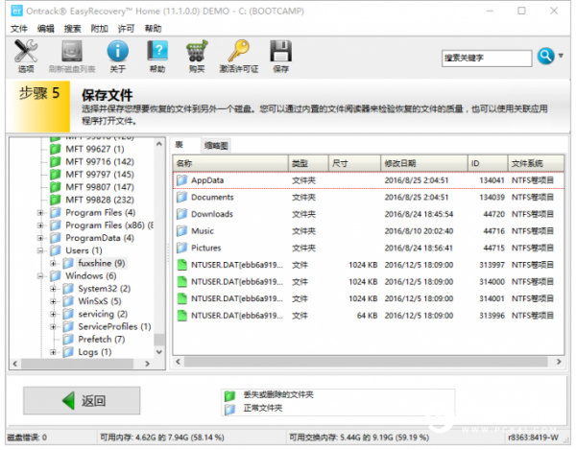Sort by the 类型 column header
Image resolution: width=576 pixels, height=450 pixels.
coord(308,163)
